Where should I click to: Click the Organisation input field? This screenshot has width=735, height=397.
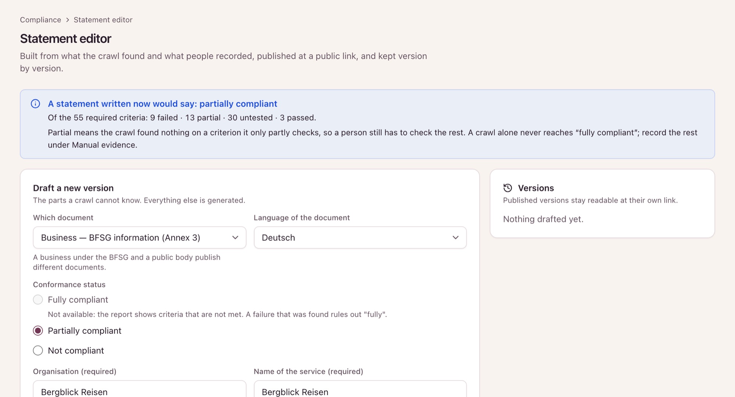(x=140, y=389)
